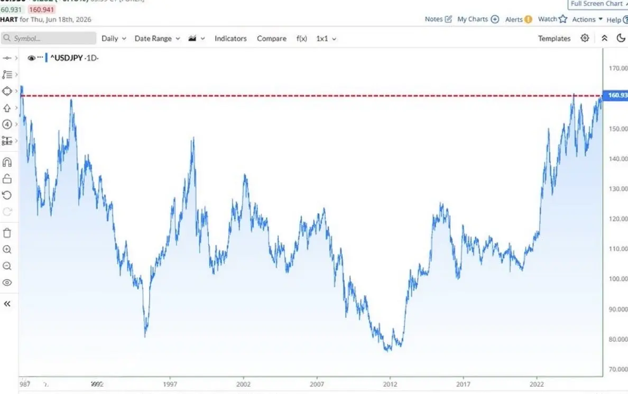Open the chart type area icon dropdown
628x394 pixels.
[196, 39]
